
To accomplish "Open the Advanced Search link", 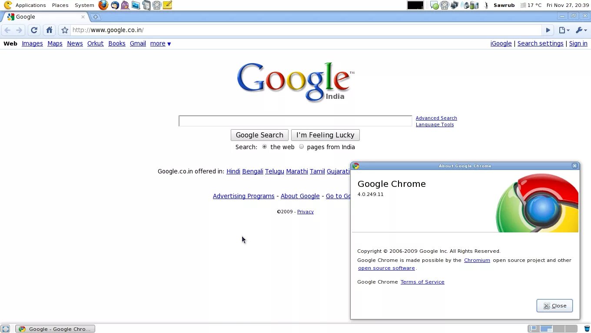I will [436, 118].
